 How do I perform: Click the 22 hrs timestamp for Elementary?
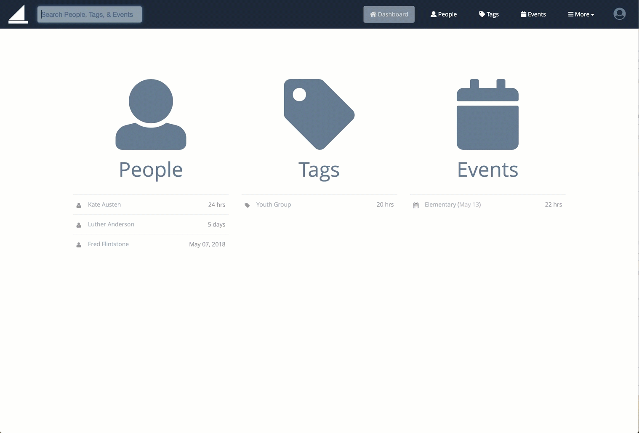coord(554,205)
